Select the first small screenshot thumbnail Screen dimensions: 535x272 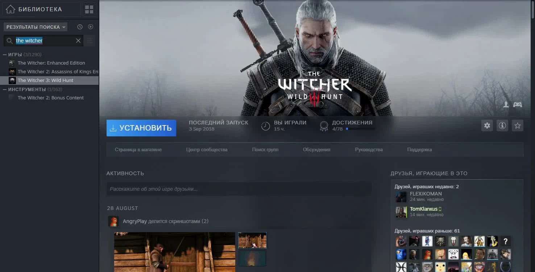(252, 240)
